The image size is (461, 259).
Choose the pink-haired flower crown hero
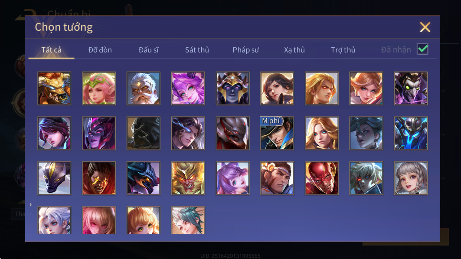click(99, 88)
